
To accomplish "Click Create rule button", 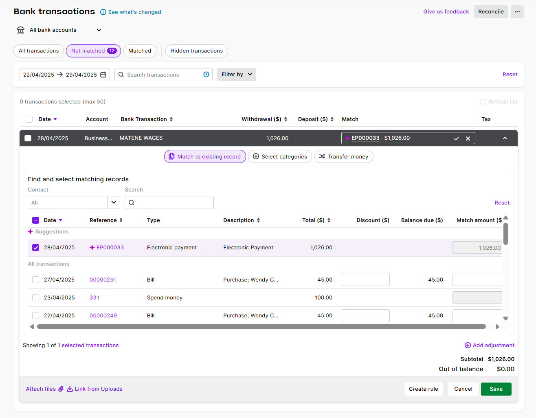I will click(424, 389).
